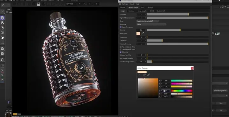Expand the Response Linear dropdown
The width and height of the screenshot is (229, 117).
[151, 24]
